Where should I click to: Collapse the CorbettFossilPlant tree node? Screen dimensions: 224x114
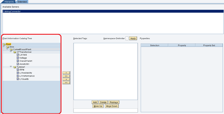click(x=7, y=49)
